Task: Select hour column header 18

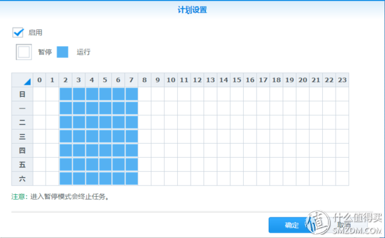Action: pos(277,80)
